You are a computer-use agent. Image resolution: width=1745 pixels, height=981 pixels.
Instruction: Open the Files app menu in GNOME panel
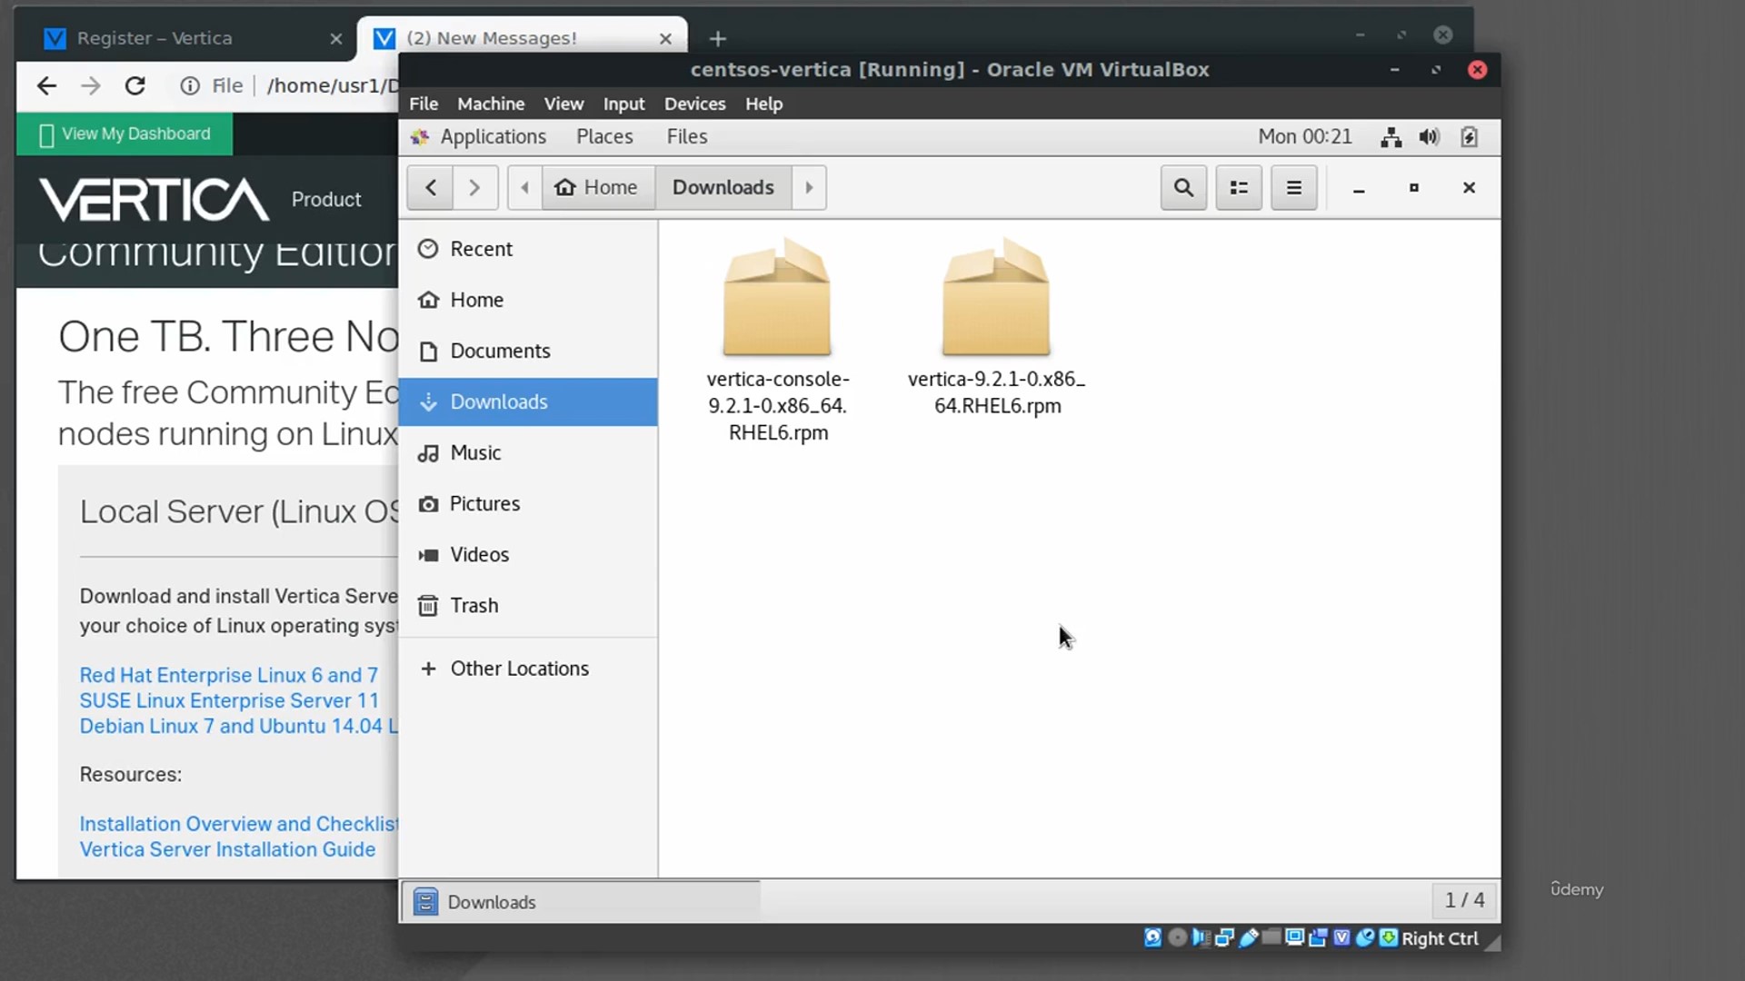(x=686, y=136)
